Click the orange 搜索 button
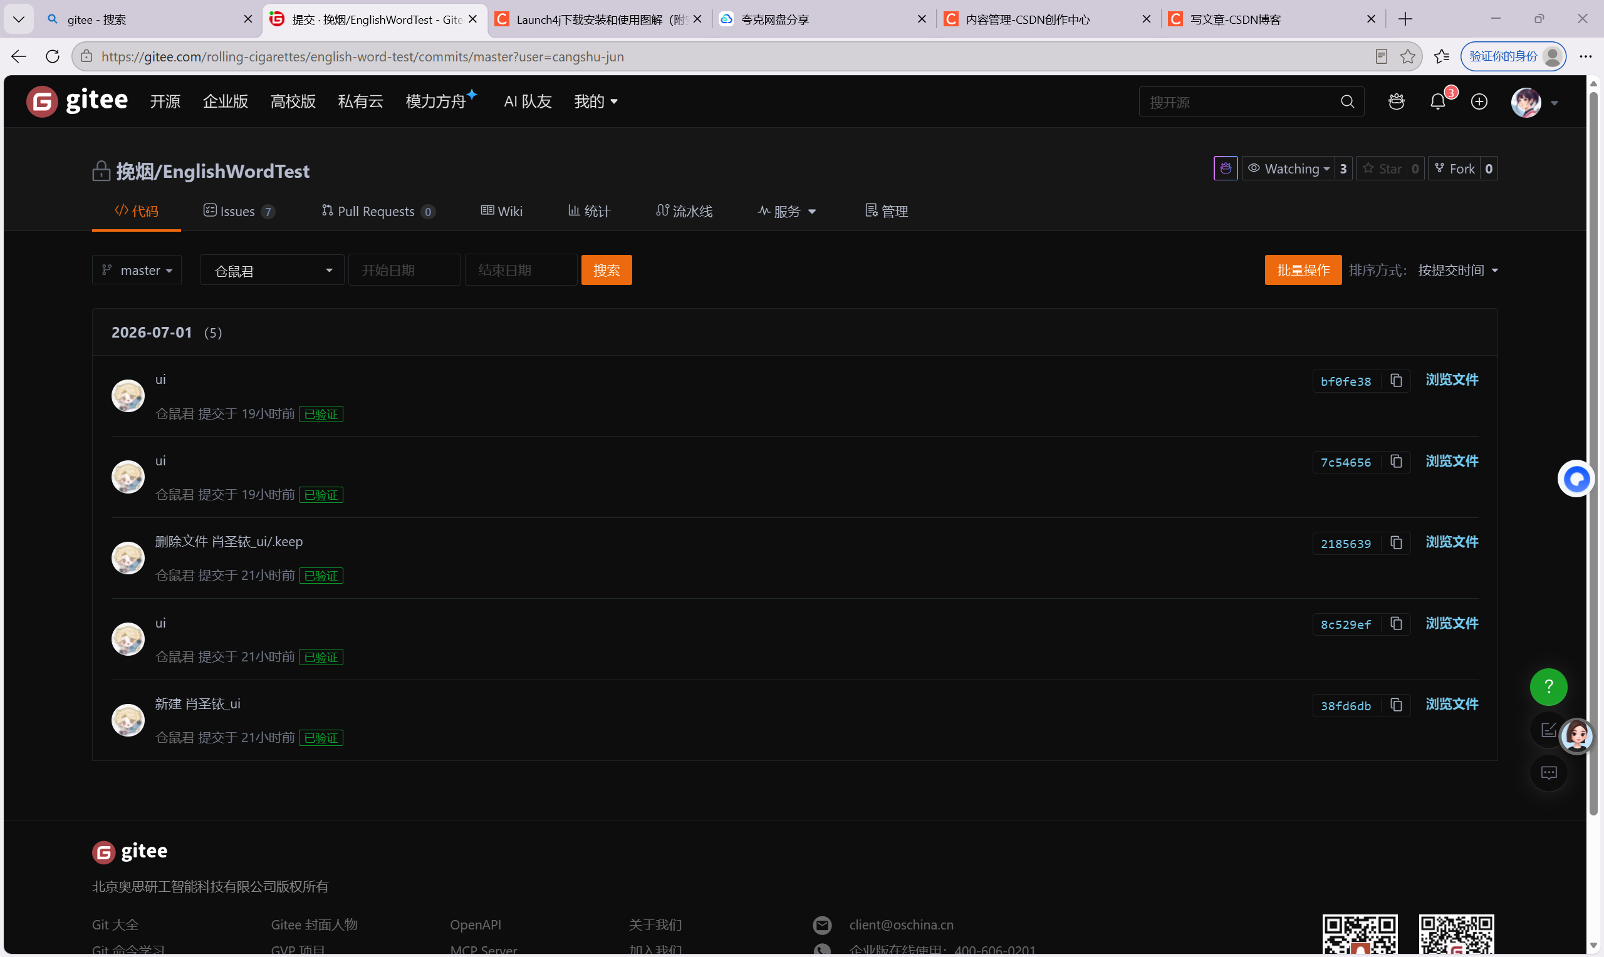 click(607, 270)
